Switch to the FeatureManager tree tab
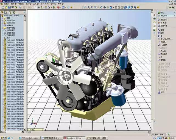Image resolution: width=176 pixels, height=140 pixels. [x=2, y=12]
